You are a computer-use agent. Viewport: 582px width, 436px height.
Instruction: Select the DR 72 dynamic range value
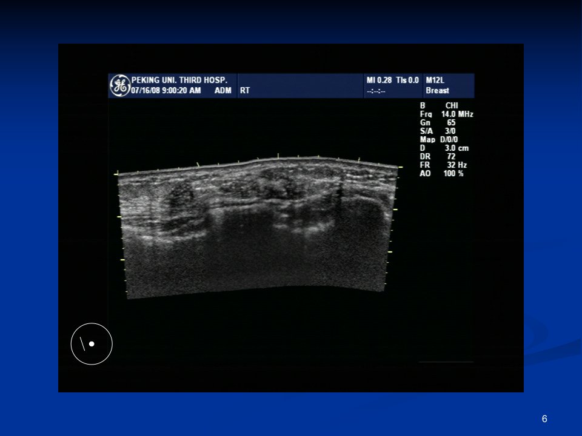coord(438,157)
